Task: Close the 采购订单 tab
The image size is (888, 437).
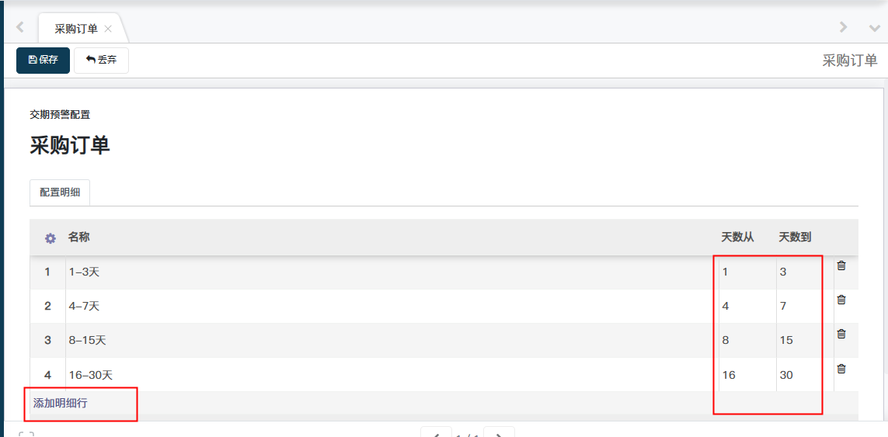Action: coord(108,29)
